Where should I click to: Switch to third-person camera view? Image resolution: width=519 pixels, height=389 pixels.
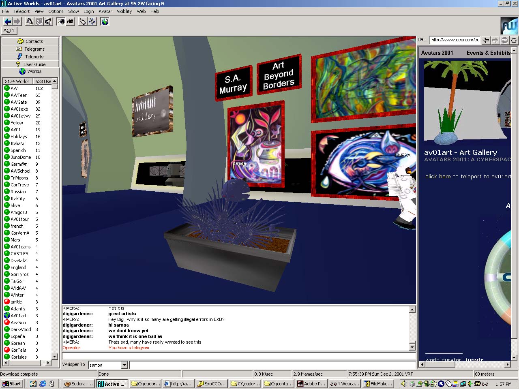pos(70,21)
